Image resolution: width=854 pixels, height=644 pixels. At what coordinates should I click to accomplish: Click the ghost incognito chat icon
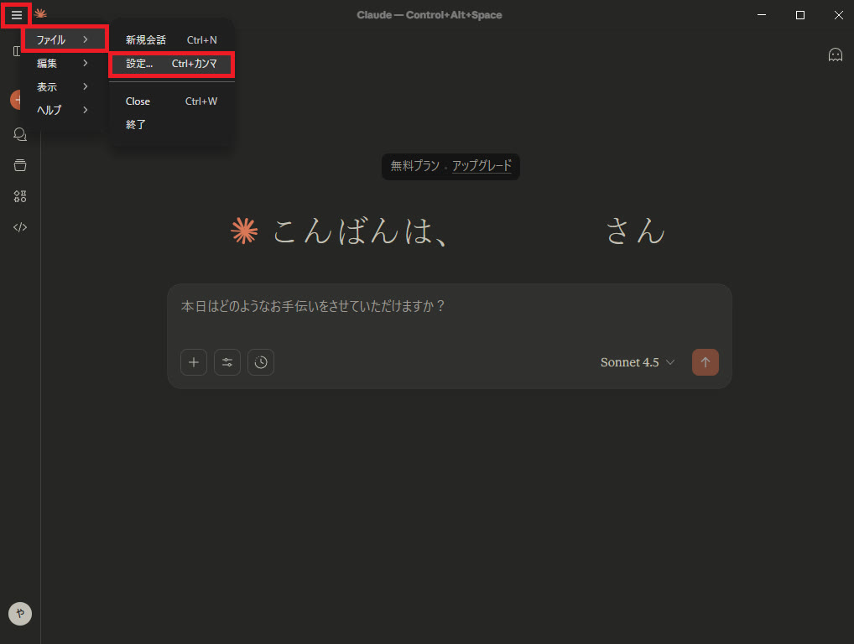(x=835, y=55)
